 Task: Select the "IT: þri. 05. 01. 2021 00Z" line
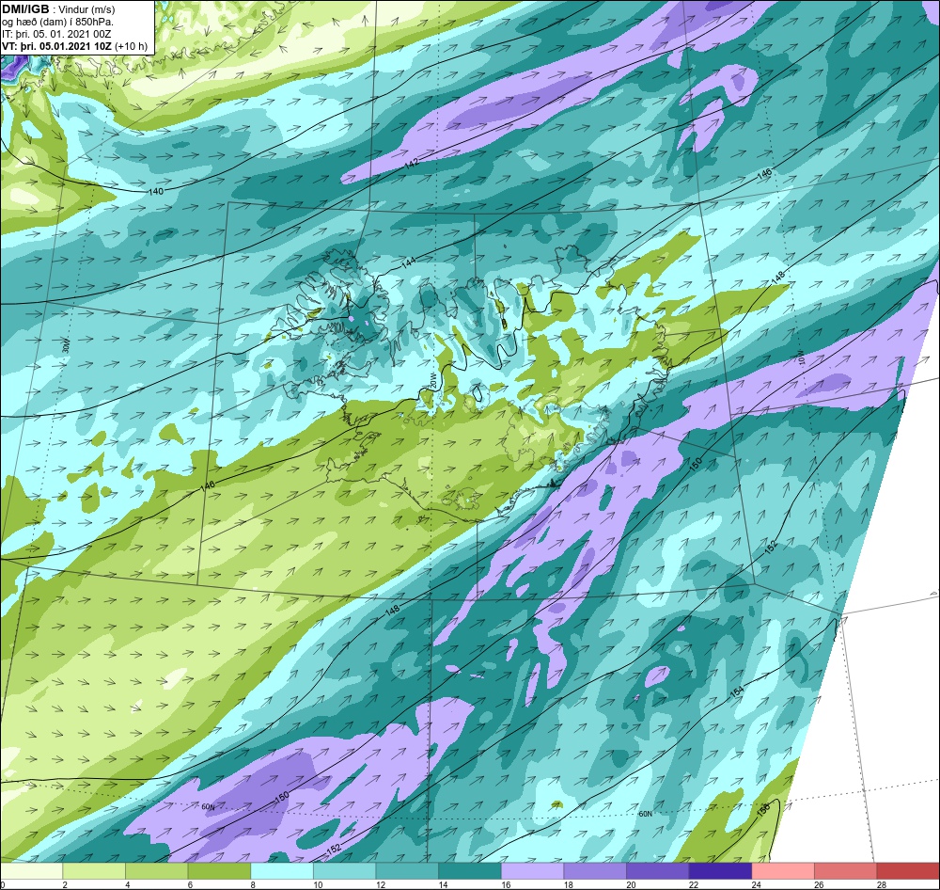pos(56,34)
